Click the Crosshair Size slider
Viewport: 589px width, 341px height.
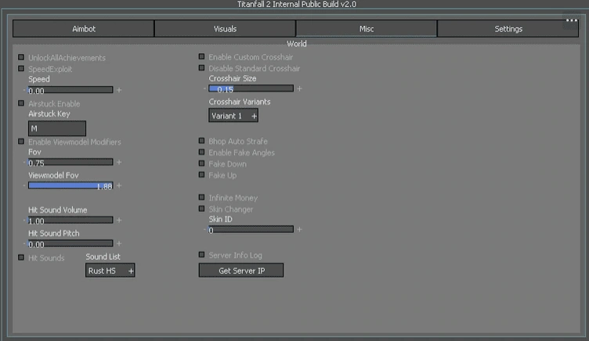(x=251, y=88)
